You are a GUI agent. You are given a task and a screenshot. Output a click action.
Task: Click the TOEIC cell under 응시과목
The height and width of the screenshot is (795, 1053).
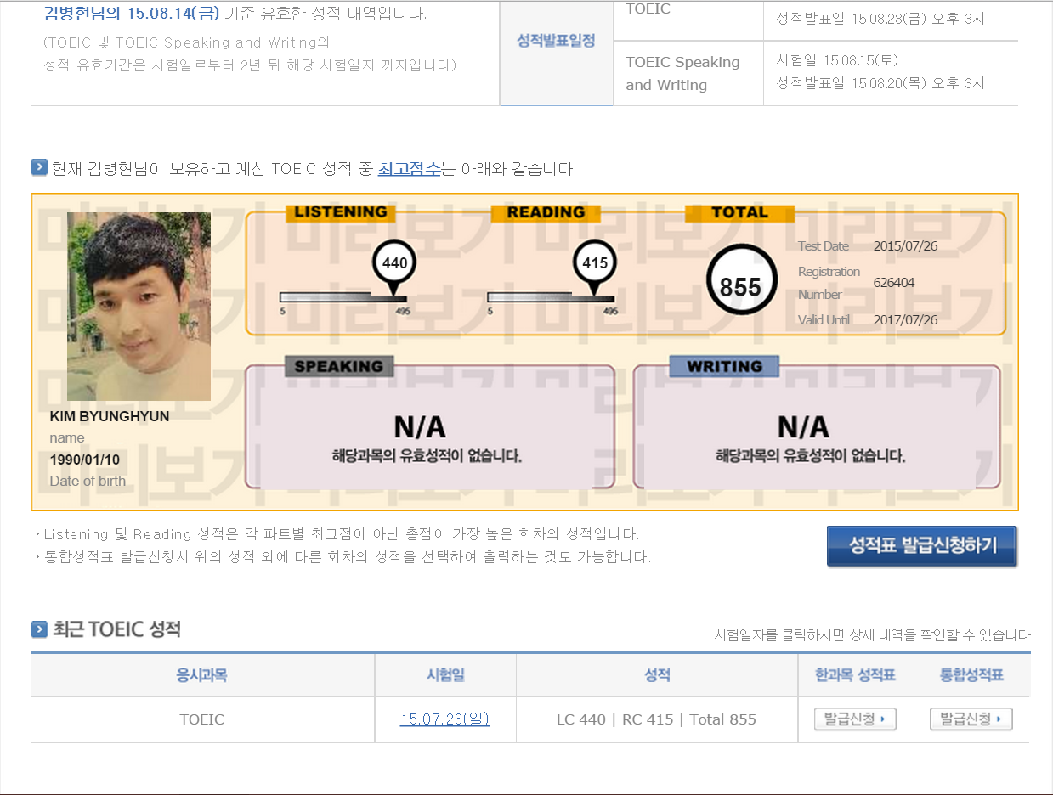(202, 719)
